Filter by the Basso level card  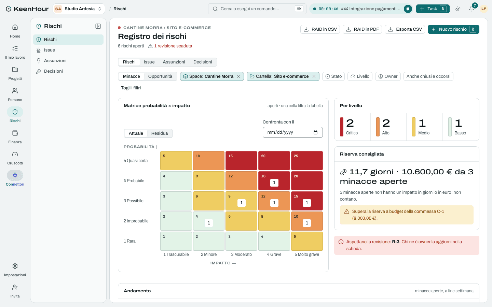pyautogui.click(x=461, y=127)
